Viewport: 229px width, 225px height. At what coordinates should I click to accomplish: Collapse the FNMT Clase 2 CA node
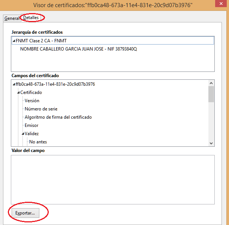[x=14, y=41]
